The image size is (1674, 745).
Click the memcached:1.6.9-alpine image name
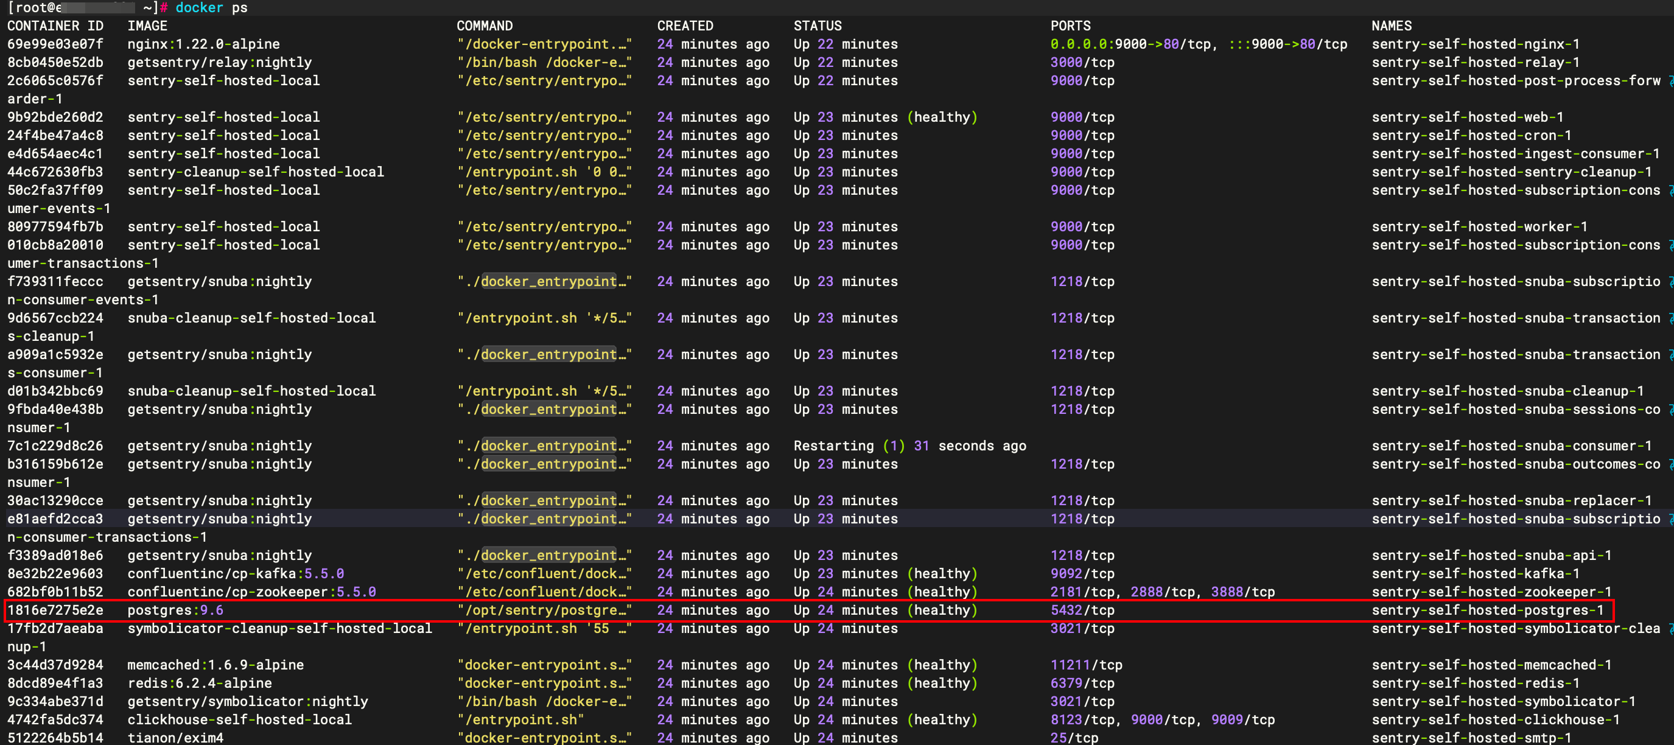coord(215,665)
